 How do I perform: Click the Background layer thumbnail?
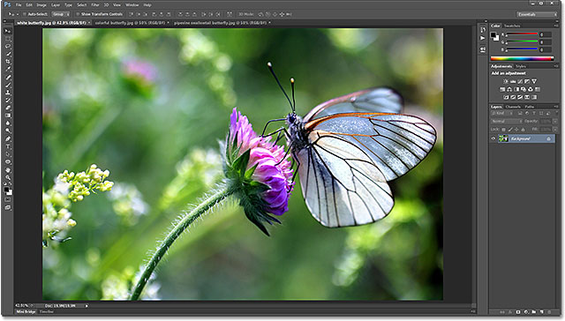pyautogui.click(x=503, y=138)
